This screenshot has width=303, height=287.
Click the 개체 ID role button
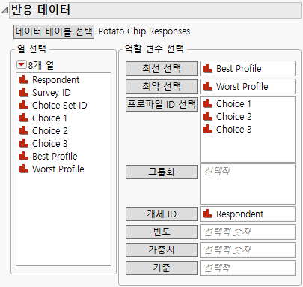[x=162, y=214]
